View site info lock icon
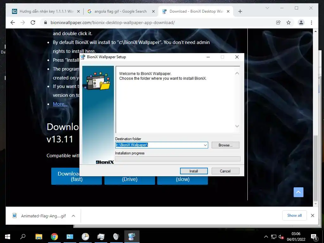 point(46,22)
